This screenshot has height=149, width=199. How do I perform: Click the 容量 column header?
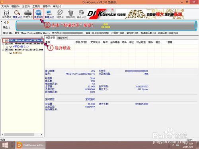click(170, 42)
